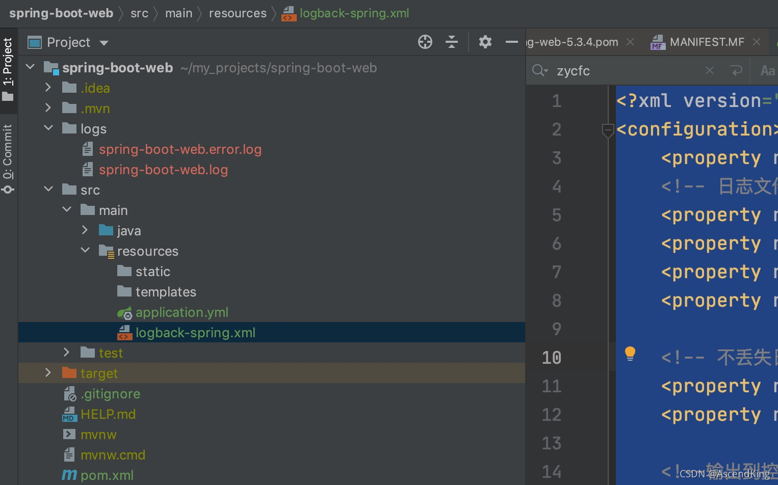Image resolution: width=778 pixels, height=485 pixels.
Task: Select spring-boot-web.error.log file
Action: [180, 149]
